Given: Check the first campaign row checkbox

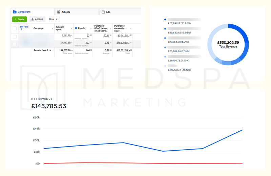Looking at the screenshot, I should point(15,37).
